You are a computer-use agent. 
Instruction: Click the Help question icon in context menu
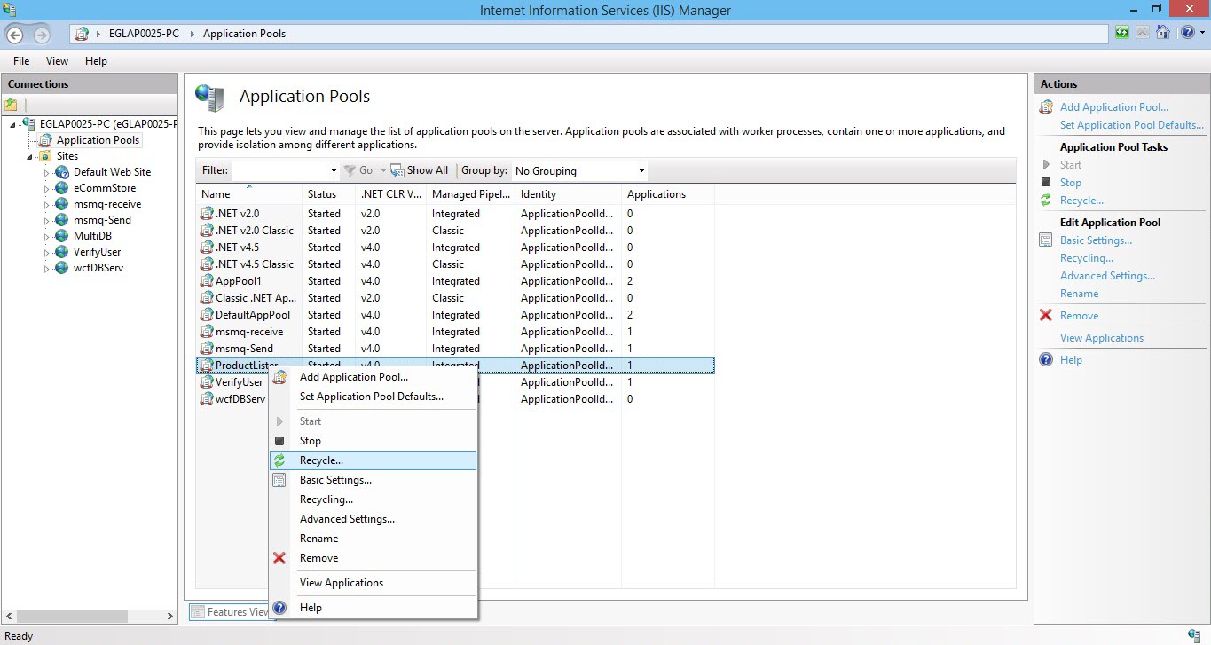click(x=279, y=608)
